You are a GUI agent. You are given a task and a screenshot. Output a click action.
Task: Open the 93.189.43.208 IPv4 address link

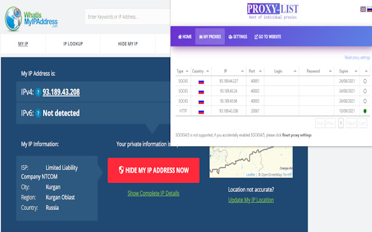pos(61,92)
